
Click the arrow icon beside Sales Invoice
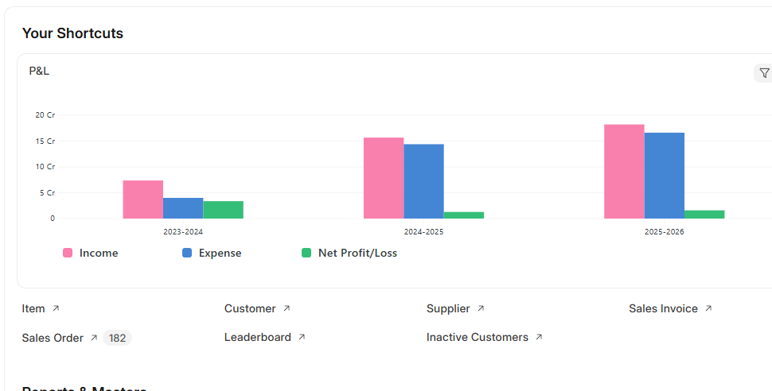click(708, 308)
